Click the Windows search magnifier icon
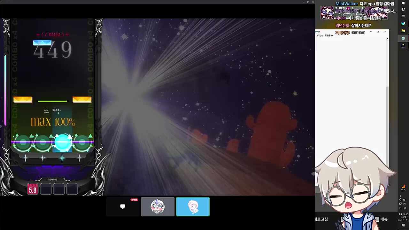409x230 pixels. click(403, 10)
